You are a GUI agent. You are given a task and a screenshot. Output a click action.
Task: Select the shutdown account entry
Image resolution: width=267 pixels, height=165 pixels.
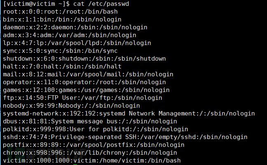coord(84,59)
